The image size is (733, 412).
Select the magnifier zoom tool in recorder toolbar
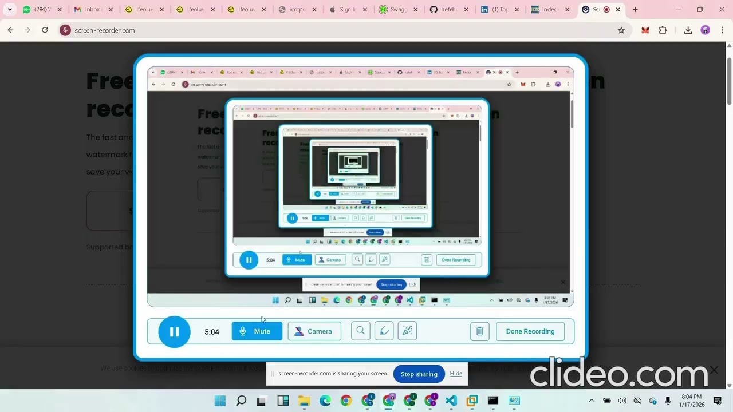[361, 331]
